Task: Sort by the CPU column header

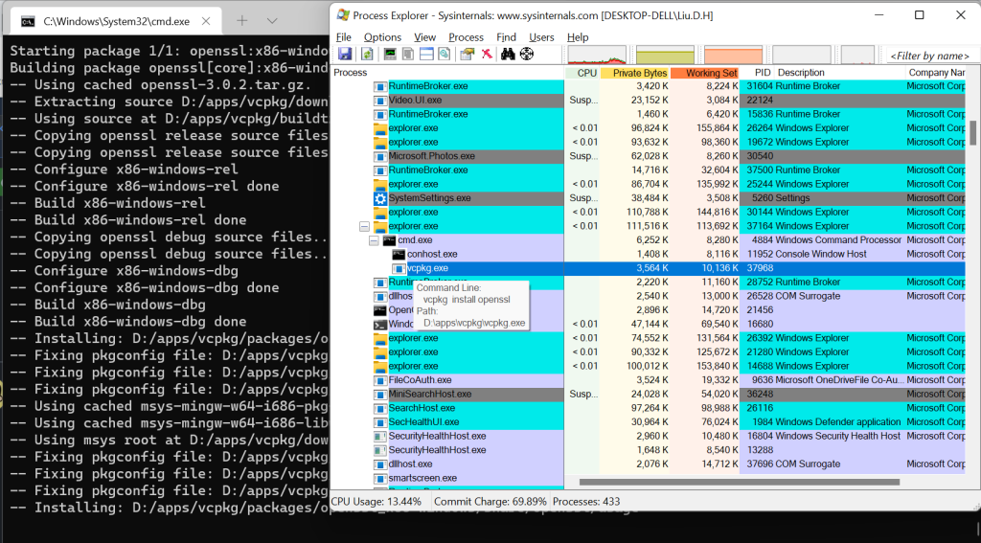Action: [x=582, y=73]
